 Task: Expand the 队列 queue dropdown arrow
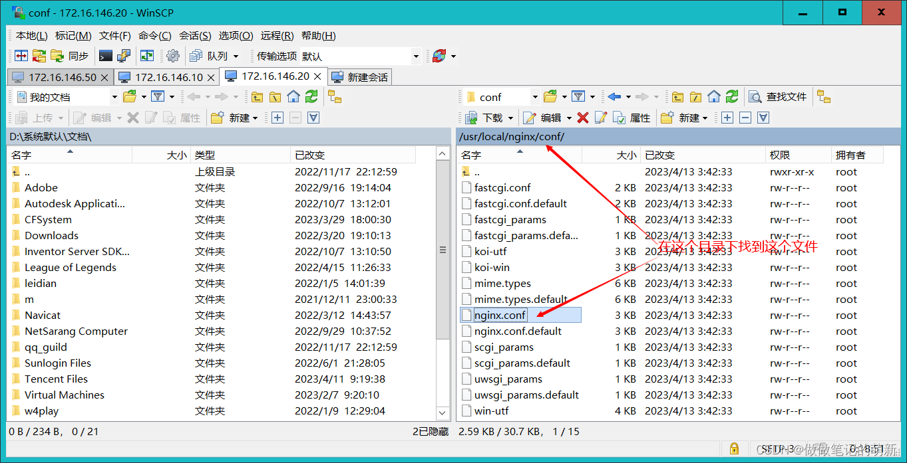(236, 56)
